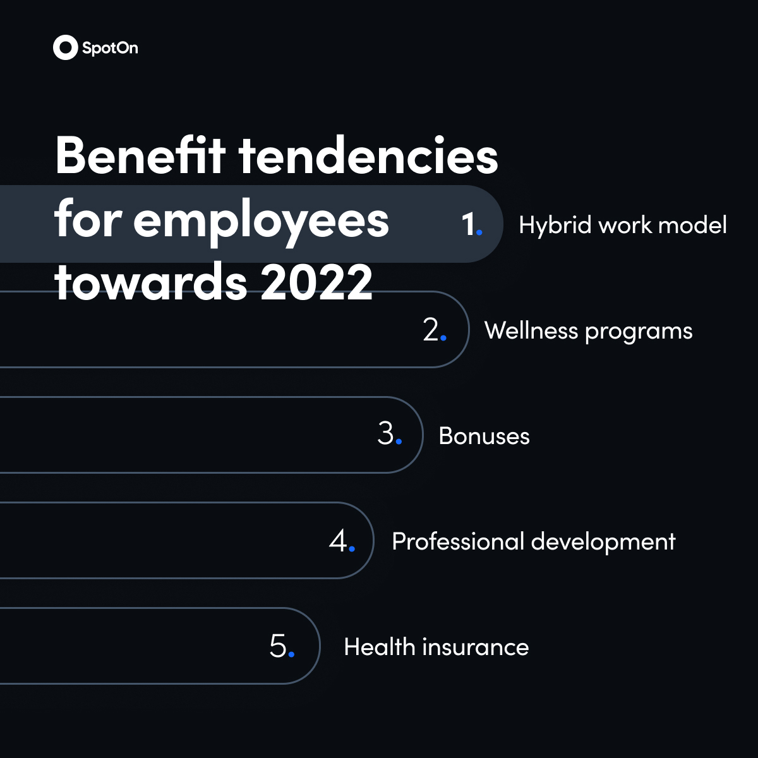Screen dimensions: 758x758
Task: Click the highlighted first-rank bar
Action: pos(251,224)
